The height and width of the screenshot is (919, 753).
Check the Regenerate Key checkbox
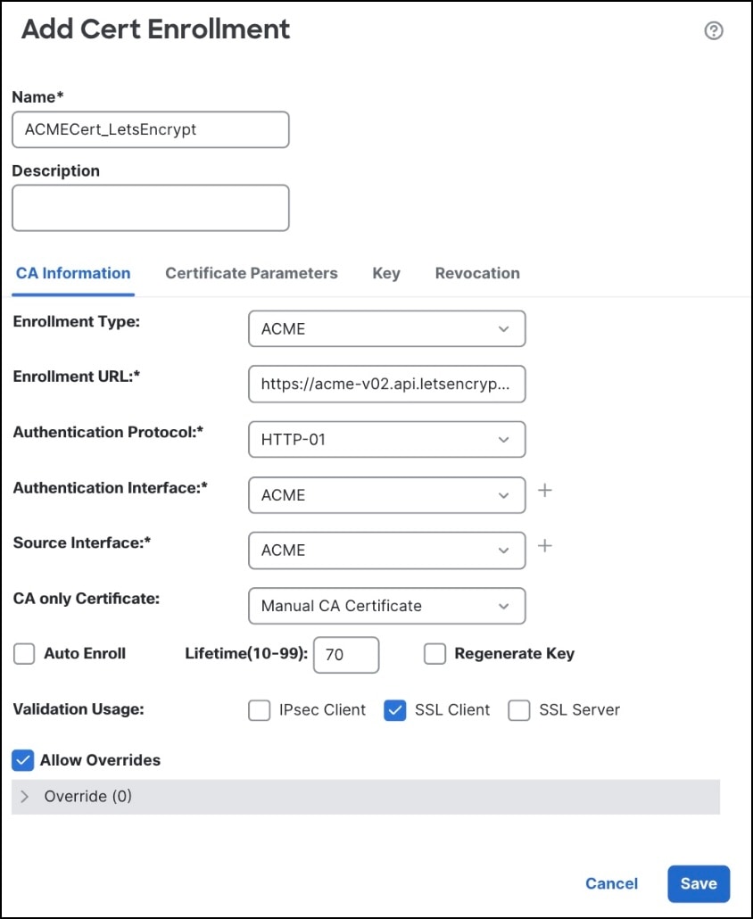434,654
